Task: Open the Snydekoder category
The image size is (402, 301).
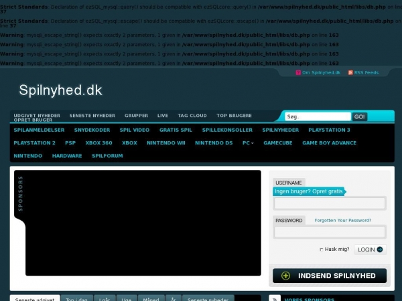Action: click(x=92, y=130)
